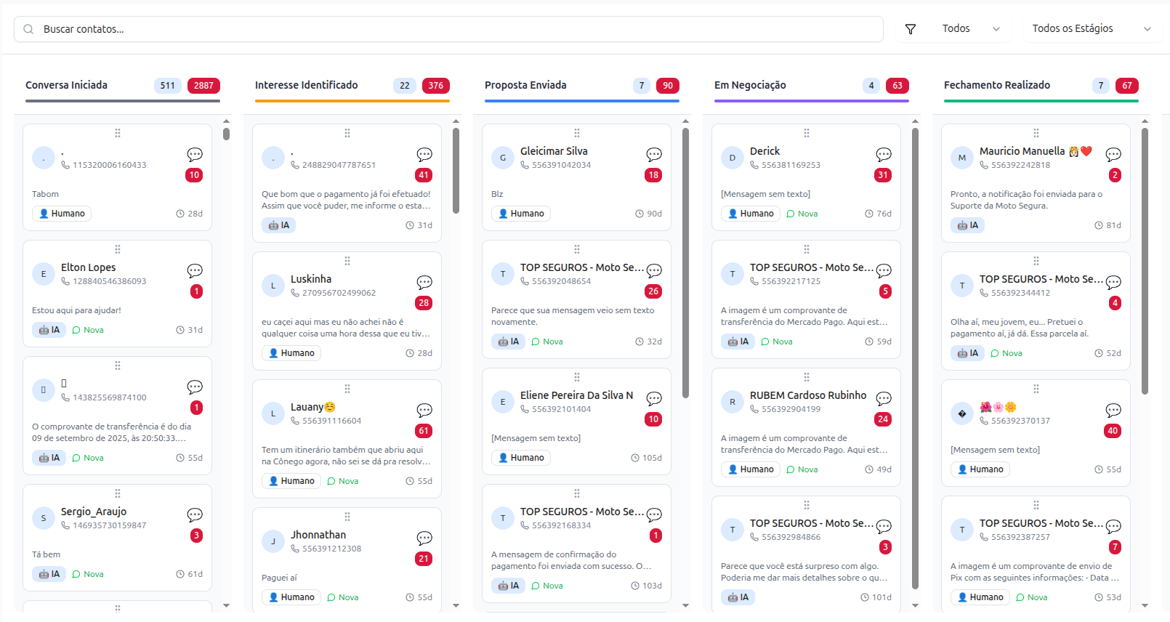The height and width of the screenshot is (622, 1170).
Task: Toggle IA tag on Sergio_Araujo card
Action: point(49,574)
